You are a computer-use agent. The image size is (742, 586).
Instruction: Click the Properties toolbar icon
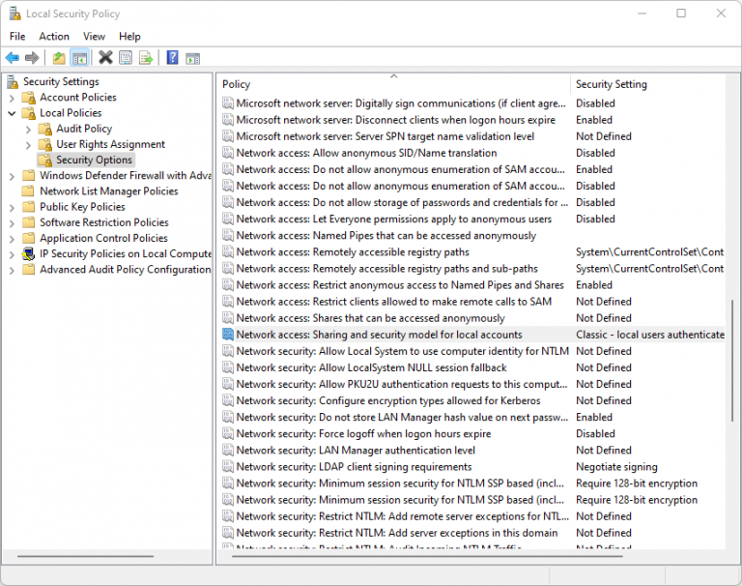(x=126, y=58)
